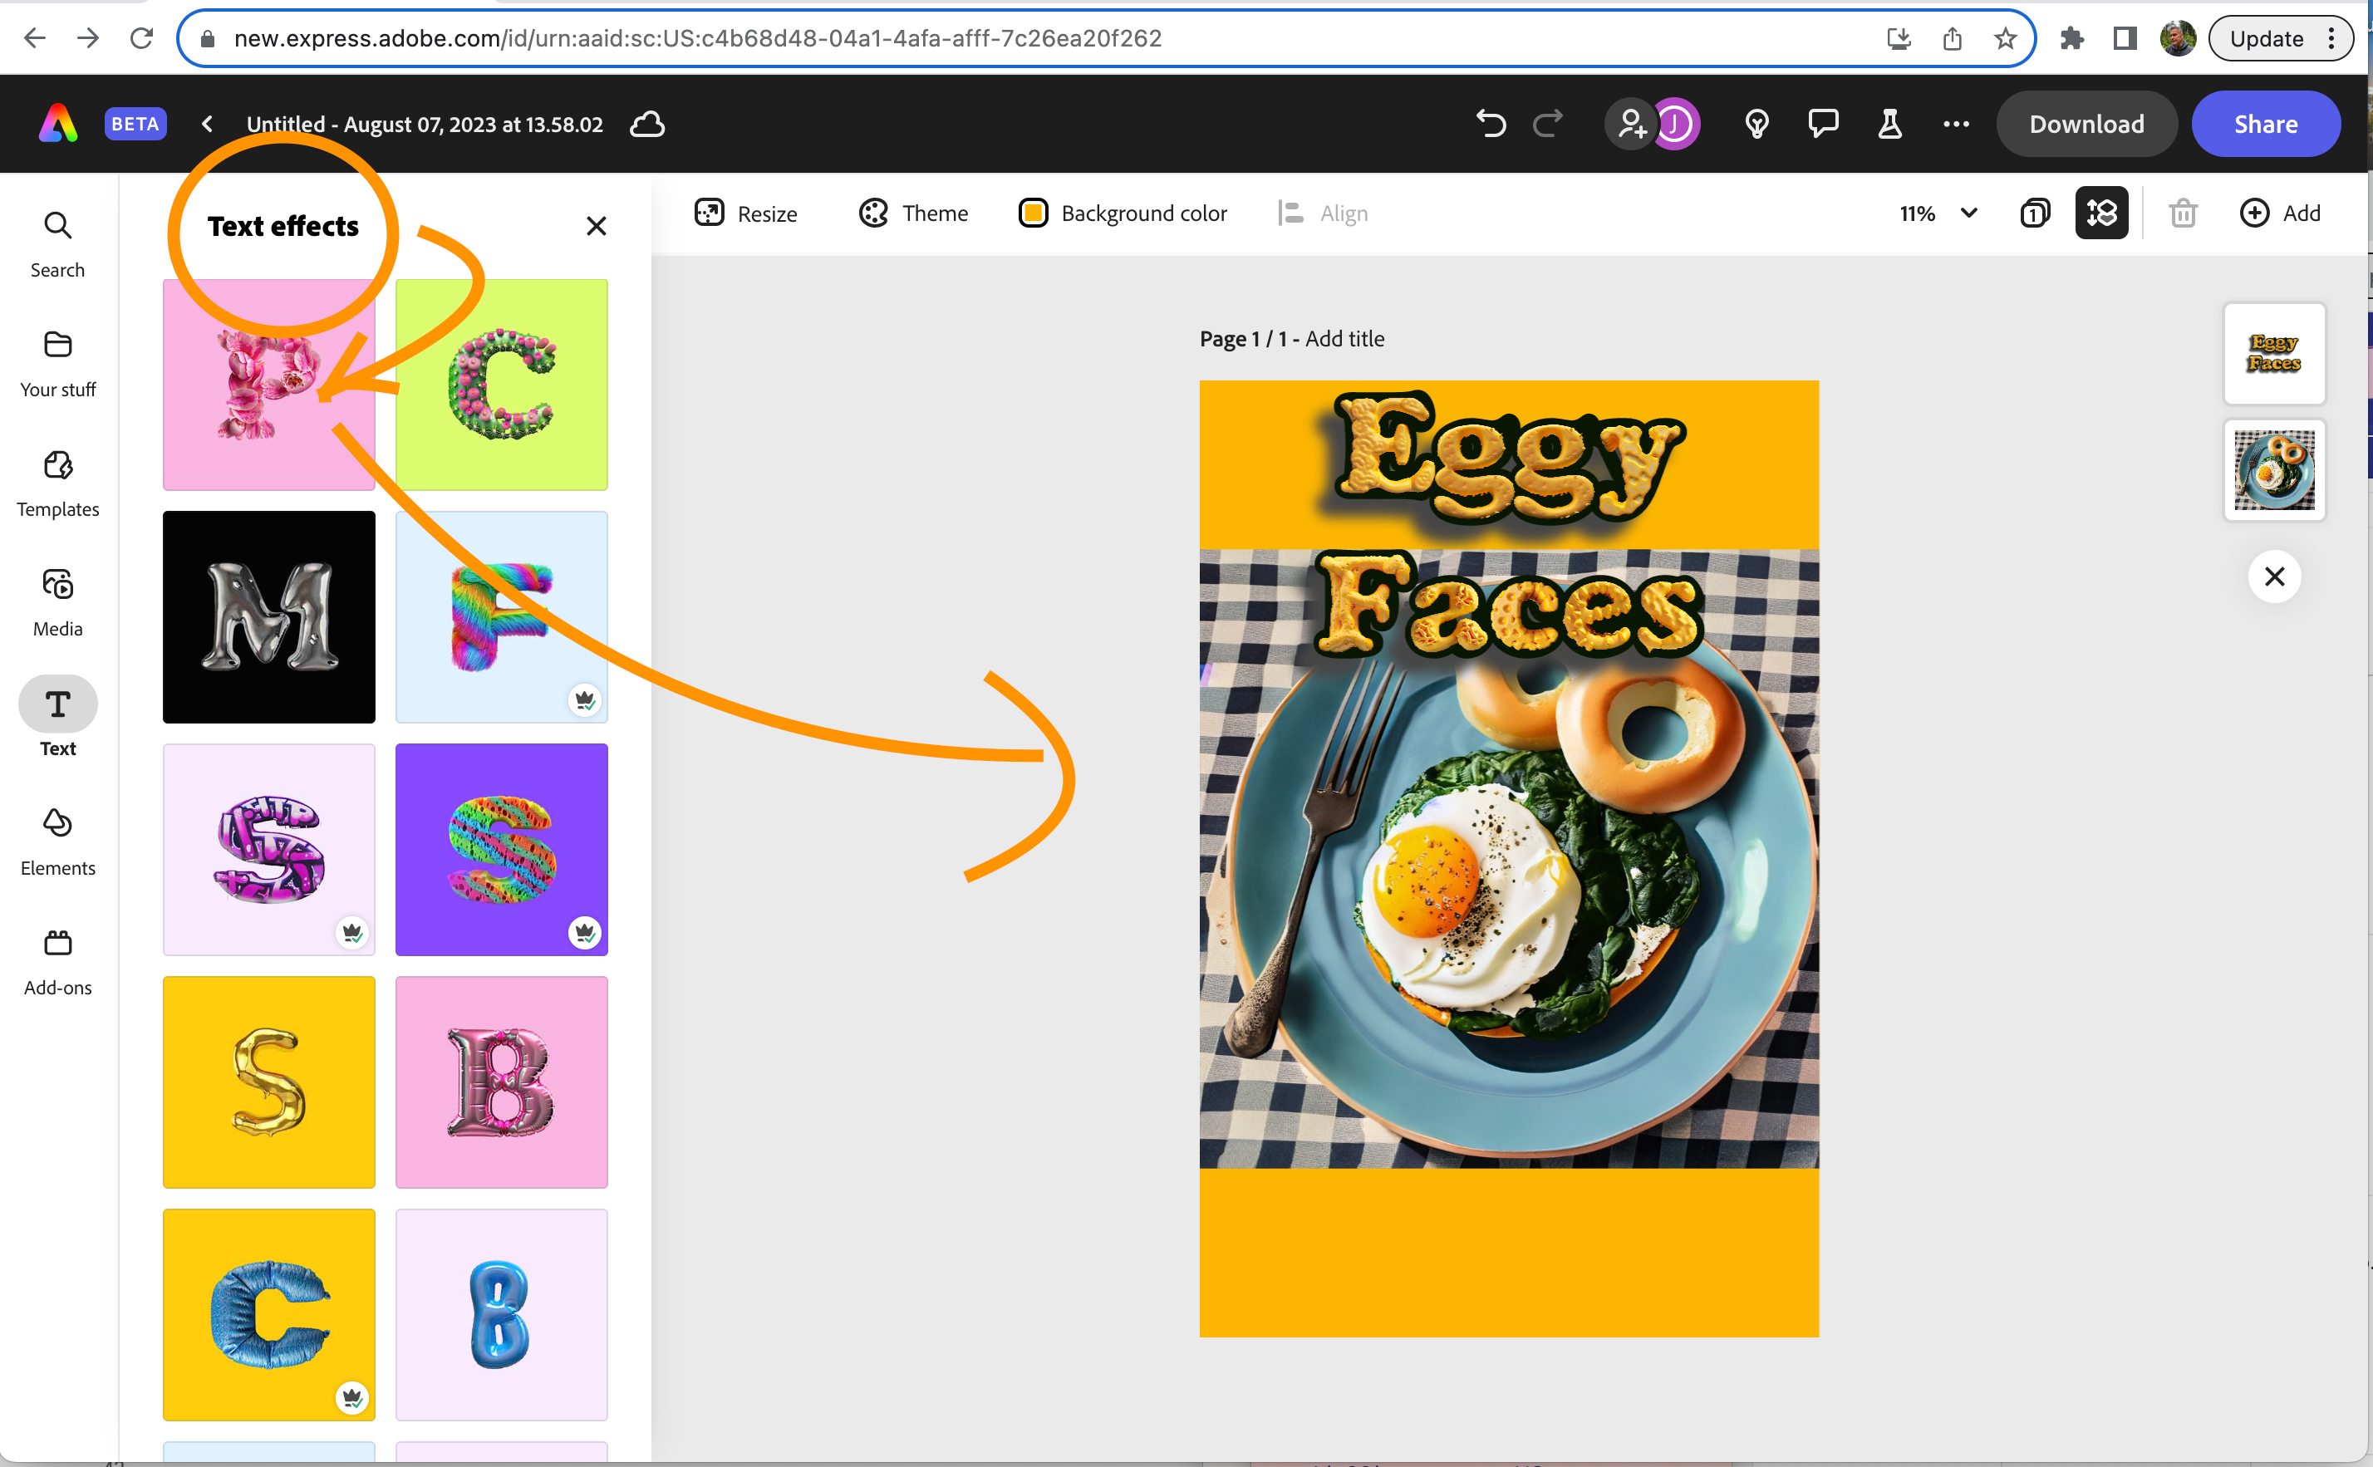This screenshot has width=2373, height=1467.
Task: Open the Elements sidebar panel
Action: (x=57, y=841)
